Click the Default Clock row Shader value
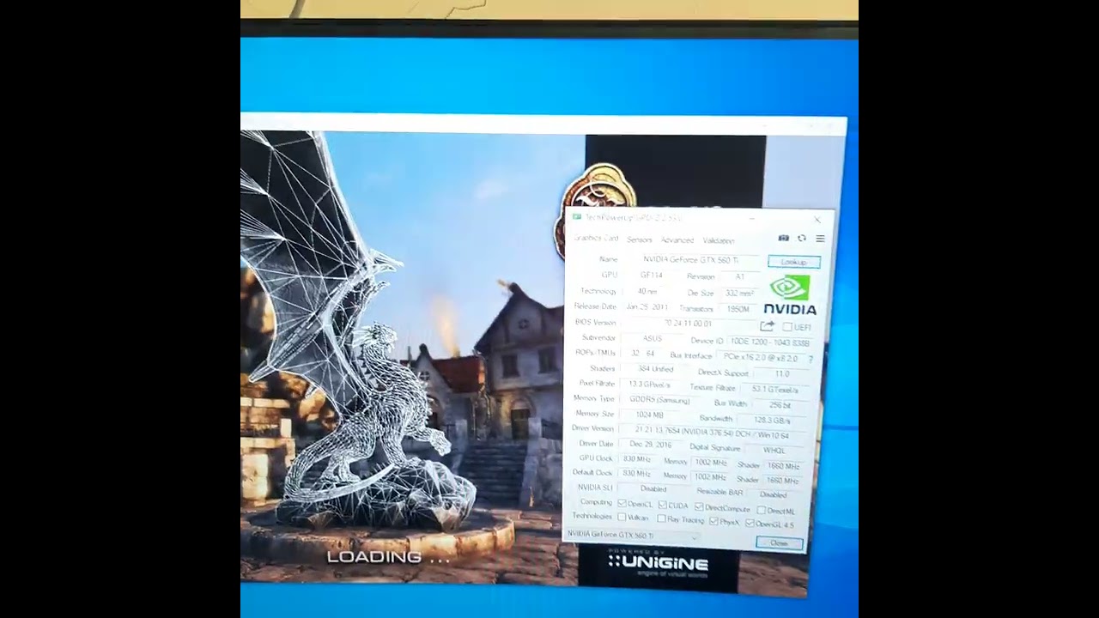This screenshot has width=1099, height=618. coord(783,481)
